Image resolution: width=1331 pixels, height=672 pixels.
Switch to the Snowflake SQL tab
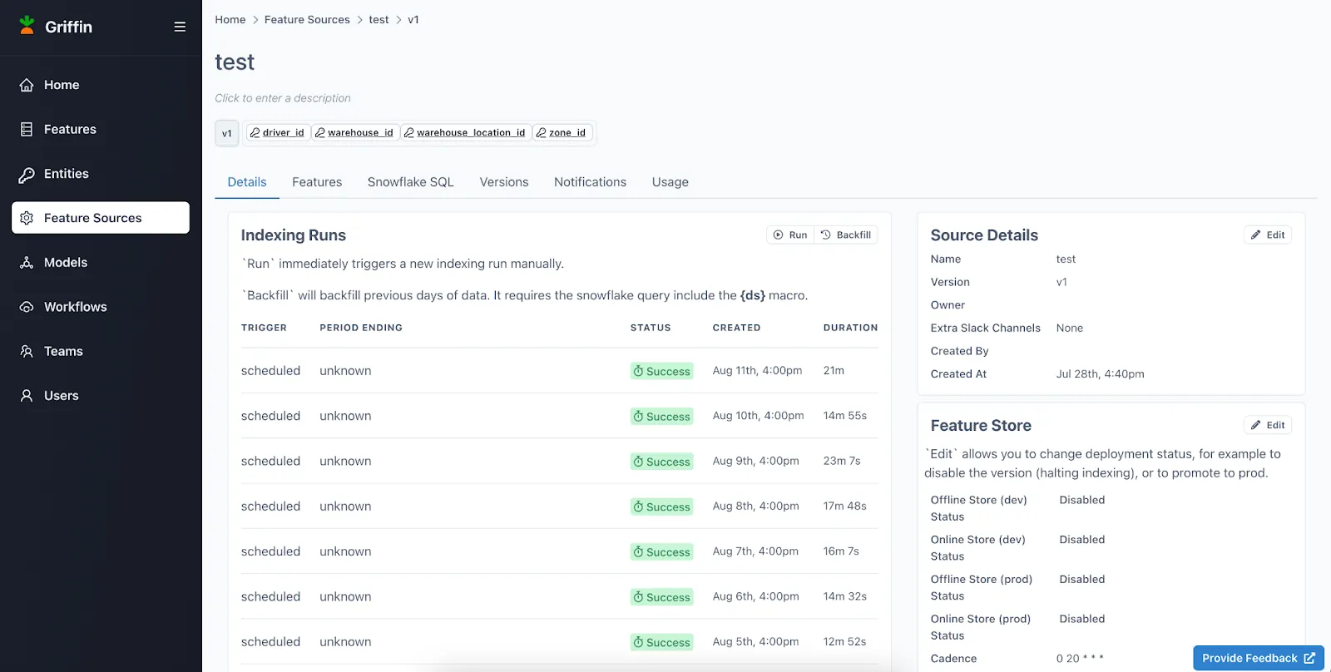(410, 182)
